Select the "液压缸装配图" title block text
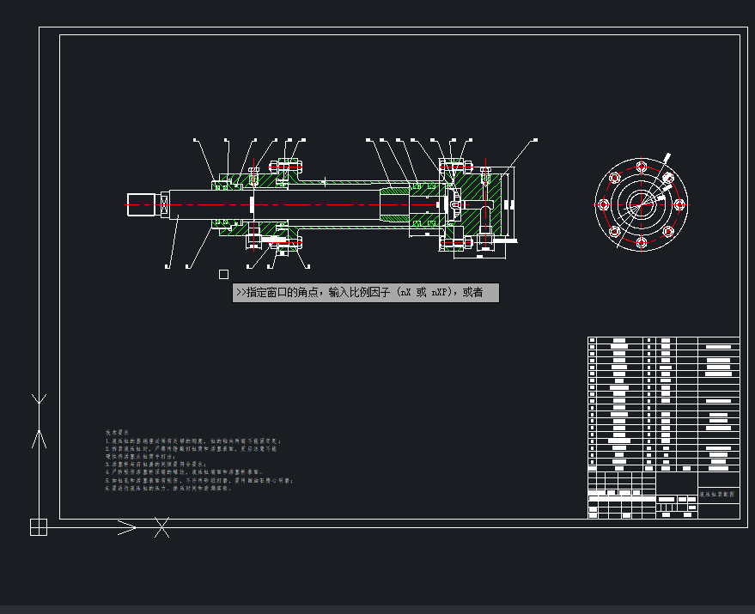Image resolution: width=755 pixels, height=614 pixels. click(717, 495)
